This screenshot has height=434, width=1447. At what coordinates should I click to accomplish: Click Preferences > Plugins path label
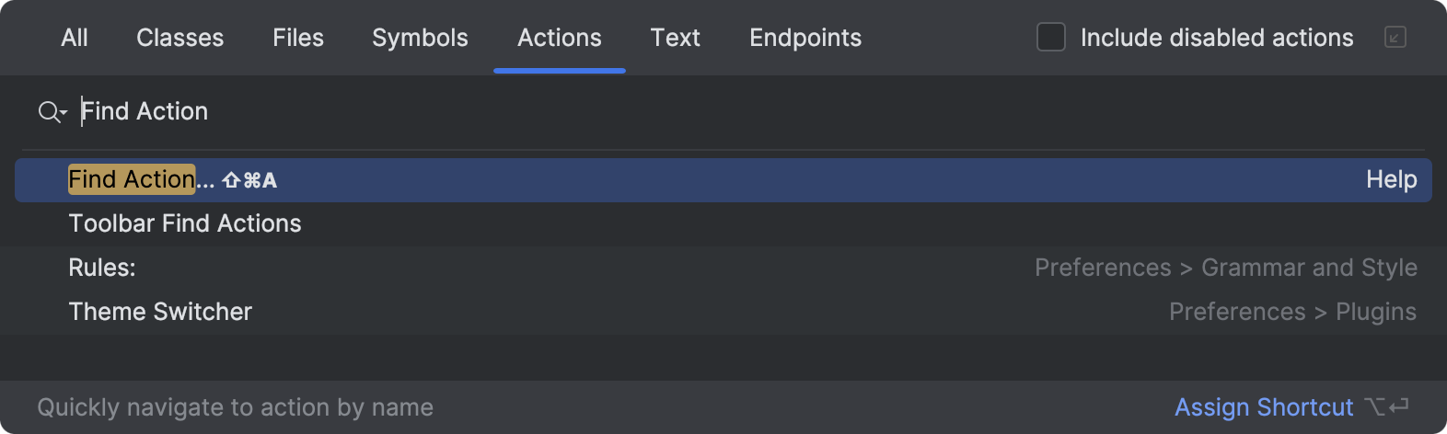(1292, 312)
